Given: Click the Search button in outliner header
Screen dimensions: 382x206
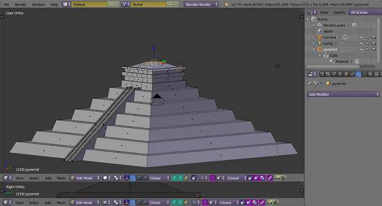Looking at the screenshot, I should pos(339,12).
